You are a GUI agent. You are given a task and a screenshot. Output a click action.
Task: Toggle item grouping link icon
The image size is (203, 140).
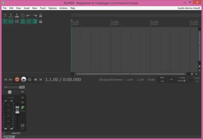[x=11, y=21]
